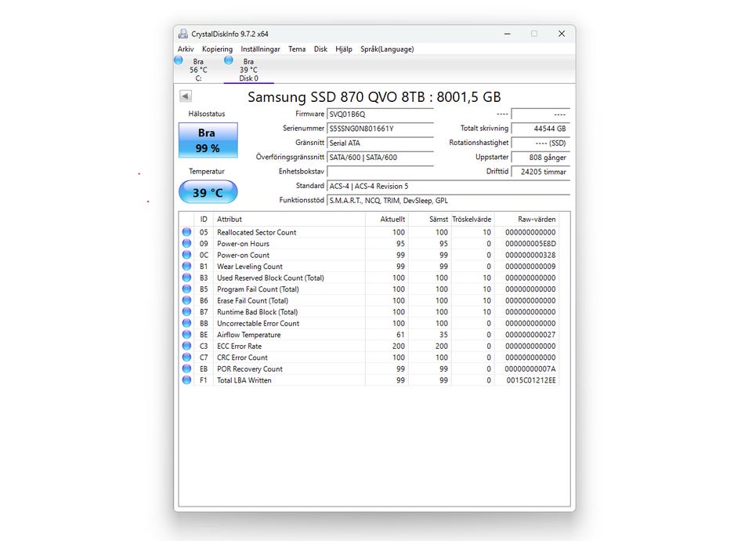Select the Reallocated Sector Count attribute name
This screenshot has width=752, height=541.
[x=257, y=232]
